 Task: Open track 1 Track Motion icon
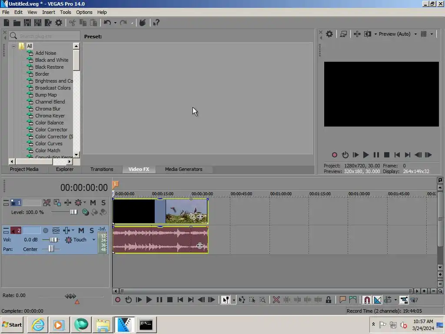pos(57,203)
